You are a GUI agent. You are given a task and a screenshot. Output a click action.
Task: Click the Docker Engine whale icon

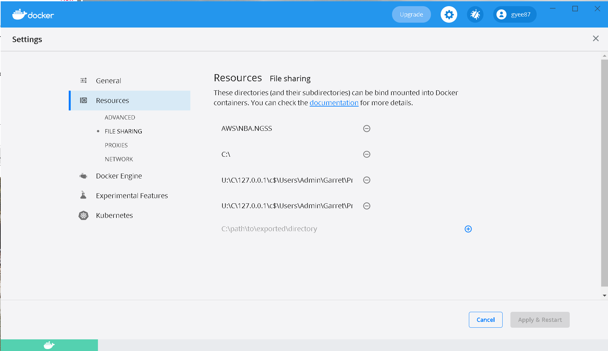click(x=83, y=175)
